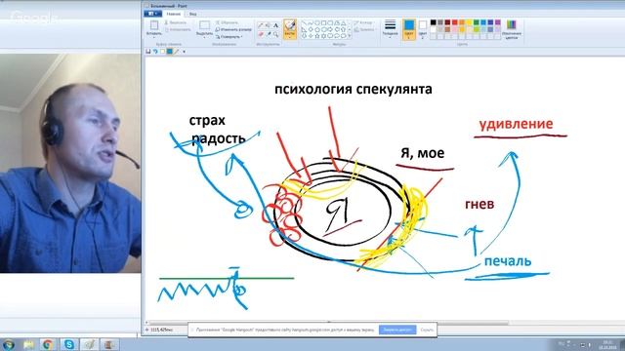Open File Explorer from the taskbar
Viewport: 625px width, 351px height.
28,344
